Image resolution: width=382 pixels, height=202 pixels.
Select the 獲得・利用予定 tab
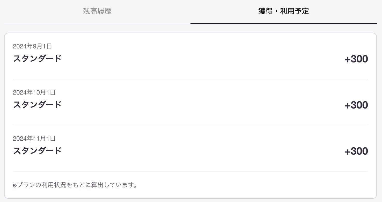[283, 11]
